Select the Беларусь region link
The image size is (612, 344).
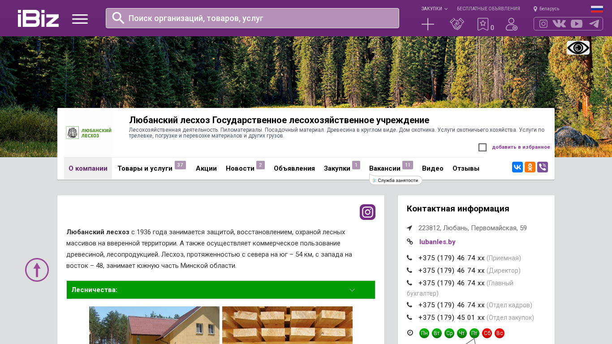pos(549,9)
